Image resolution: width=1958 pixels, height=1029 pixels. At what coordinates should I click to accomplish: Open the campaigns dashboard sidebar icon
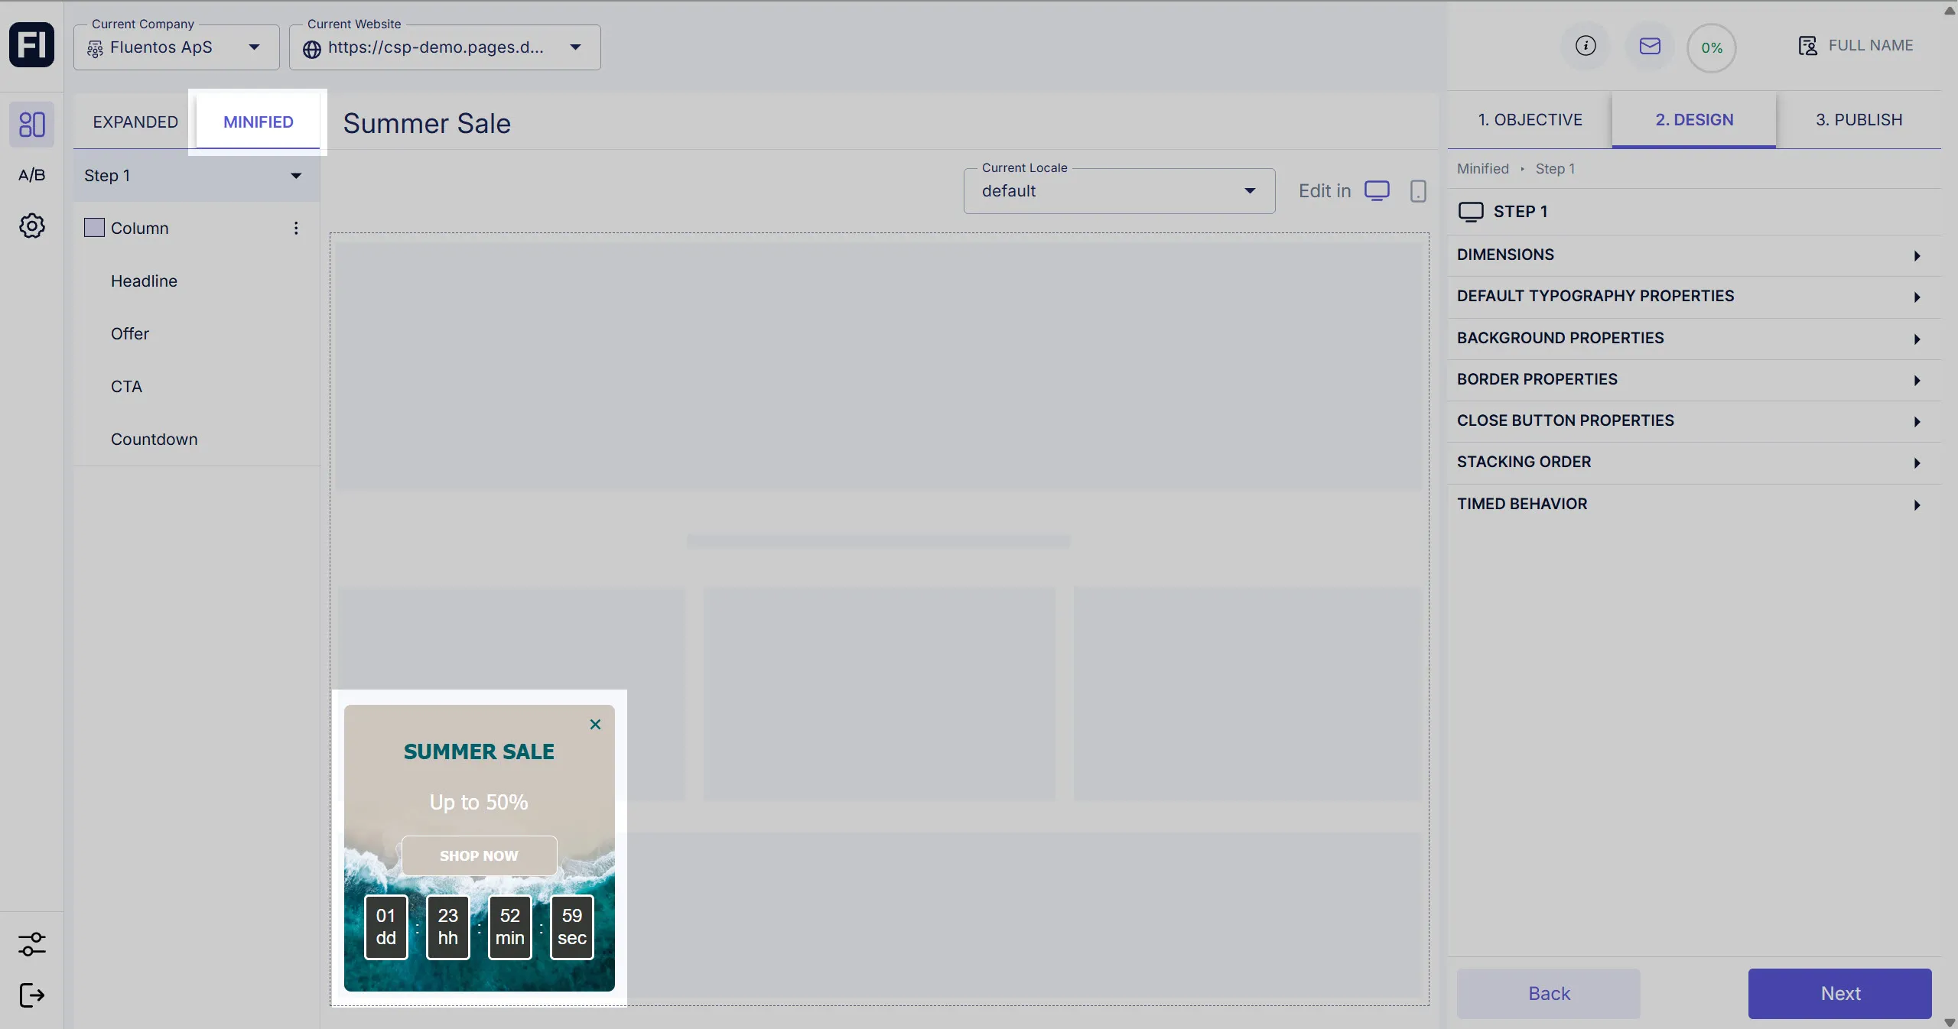coord(31,124)
